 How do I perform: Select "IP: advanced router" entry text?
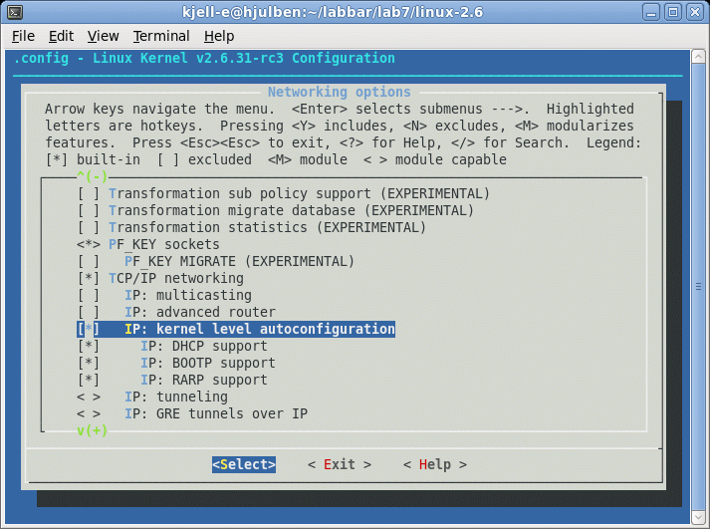point(200,312)
